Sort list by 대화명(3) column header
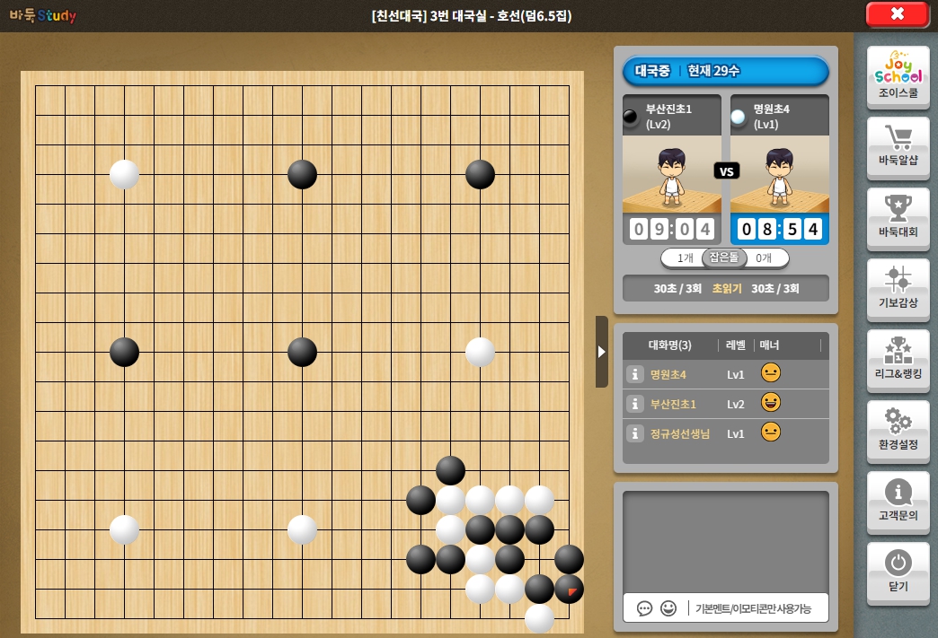This screenshot has width=938, height=638. click(670, 345)
